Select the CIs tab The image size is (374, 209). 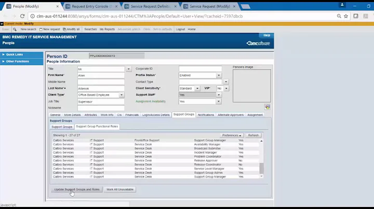pos(119,115)
